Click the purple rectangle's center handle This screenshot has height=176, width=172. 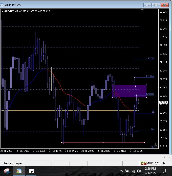pyautogui.click(x=129, y=91)
